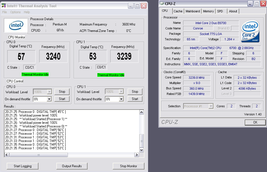Click the Results horizontal scroll right arrow
This screenshot has width=267, height=172.
[x=137, y=155]
